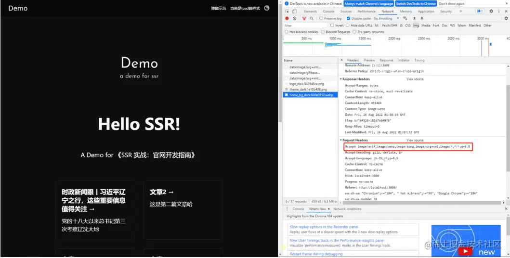
Task: Switch to the Sources tab
Action: [x=346, y=12]
